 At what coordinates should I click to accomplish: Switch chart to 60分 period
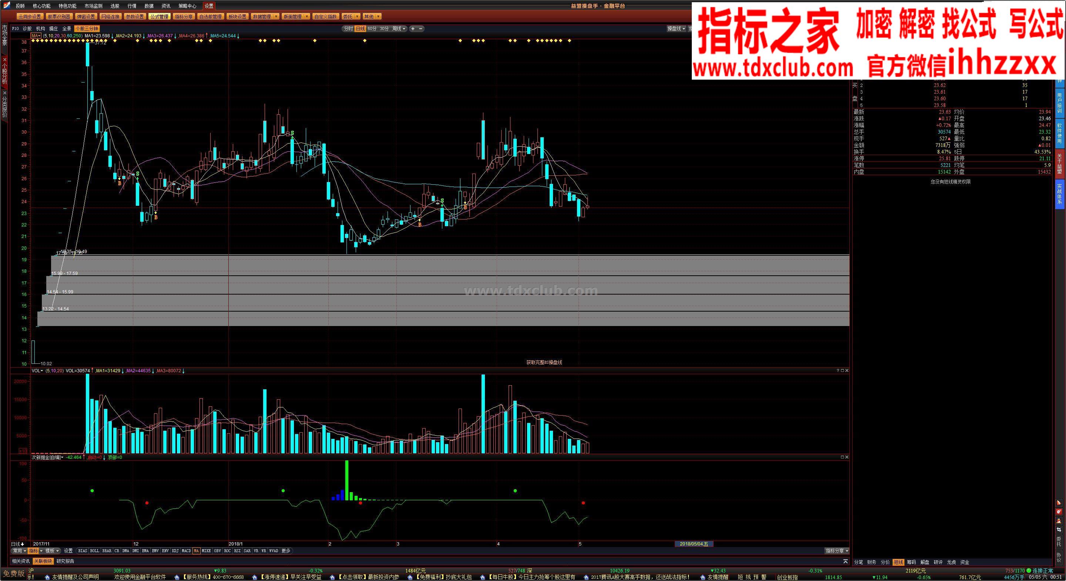pyautogui.click(x=372, y=28)
